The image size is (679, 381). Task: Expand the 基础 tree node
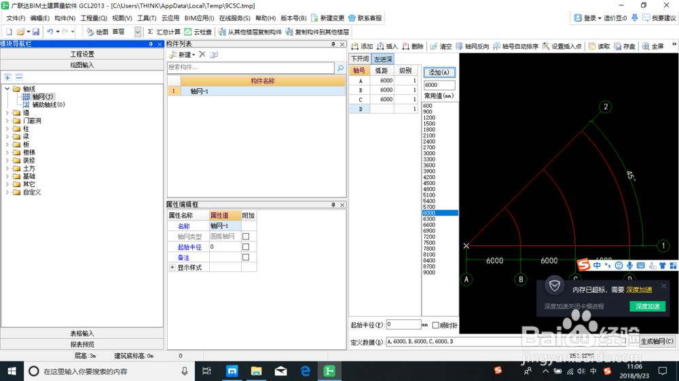pos(7,176)
